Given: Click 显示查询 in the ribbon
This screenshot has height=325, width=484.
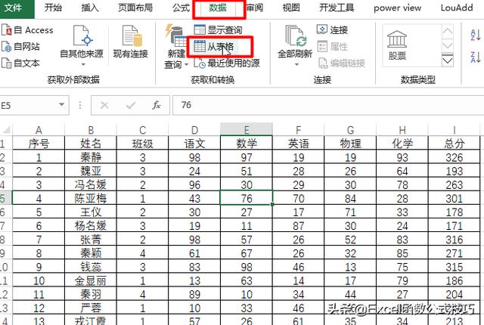Looking at the screenshot, I should (x=218, y=30).
